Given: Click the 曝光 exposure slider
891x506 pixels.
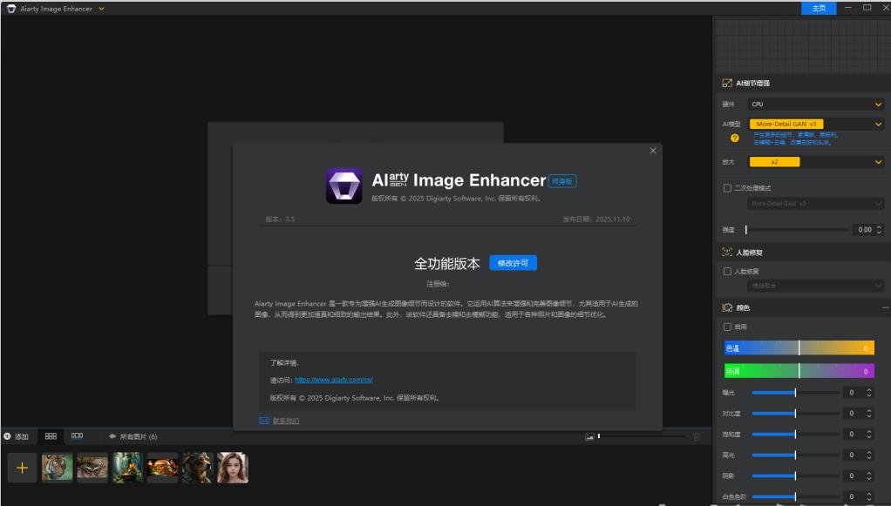Looking at the screenshot, I should (795, 393).
